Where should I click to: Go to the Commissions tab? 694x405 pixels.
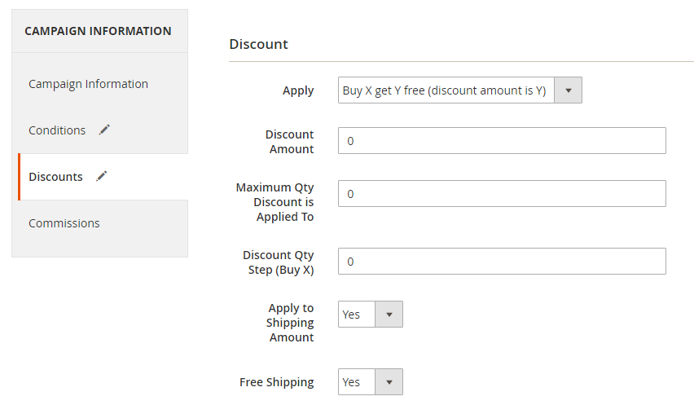(64, 223)
